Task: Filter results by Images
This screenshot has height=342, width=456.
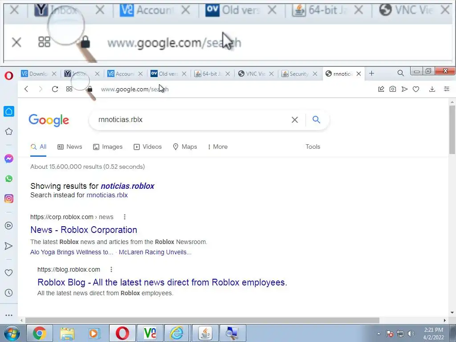Action: pyautogui.click(x=108, y=147)
